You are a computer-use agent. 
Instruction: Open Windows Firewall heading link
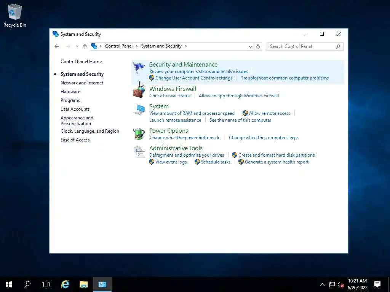pyautogui.click(x=173, y=89)
